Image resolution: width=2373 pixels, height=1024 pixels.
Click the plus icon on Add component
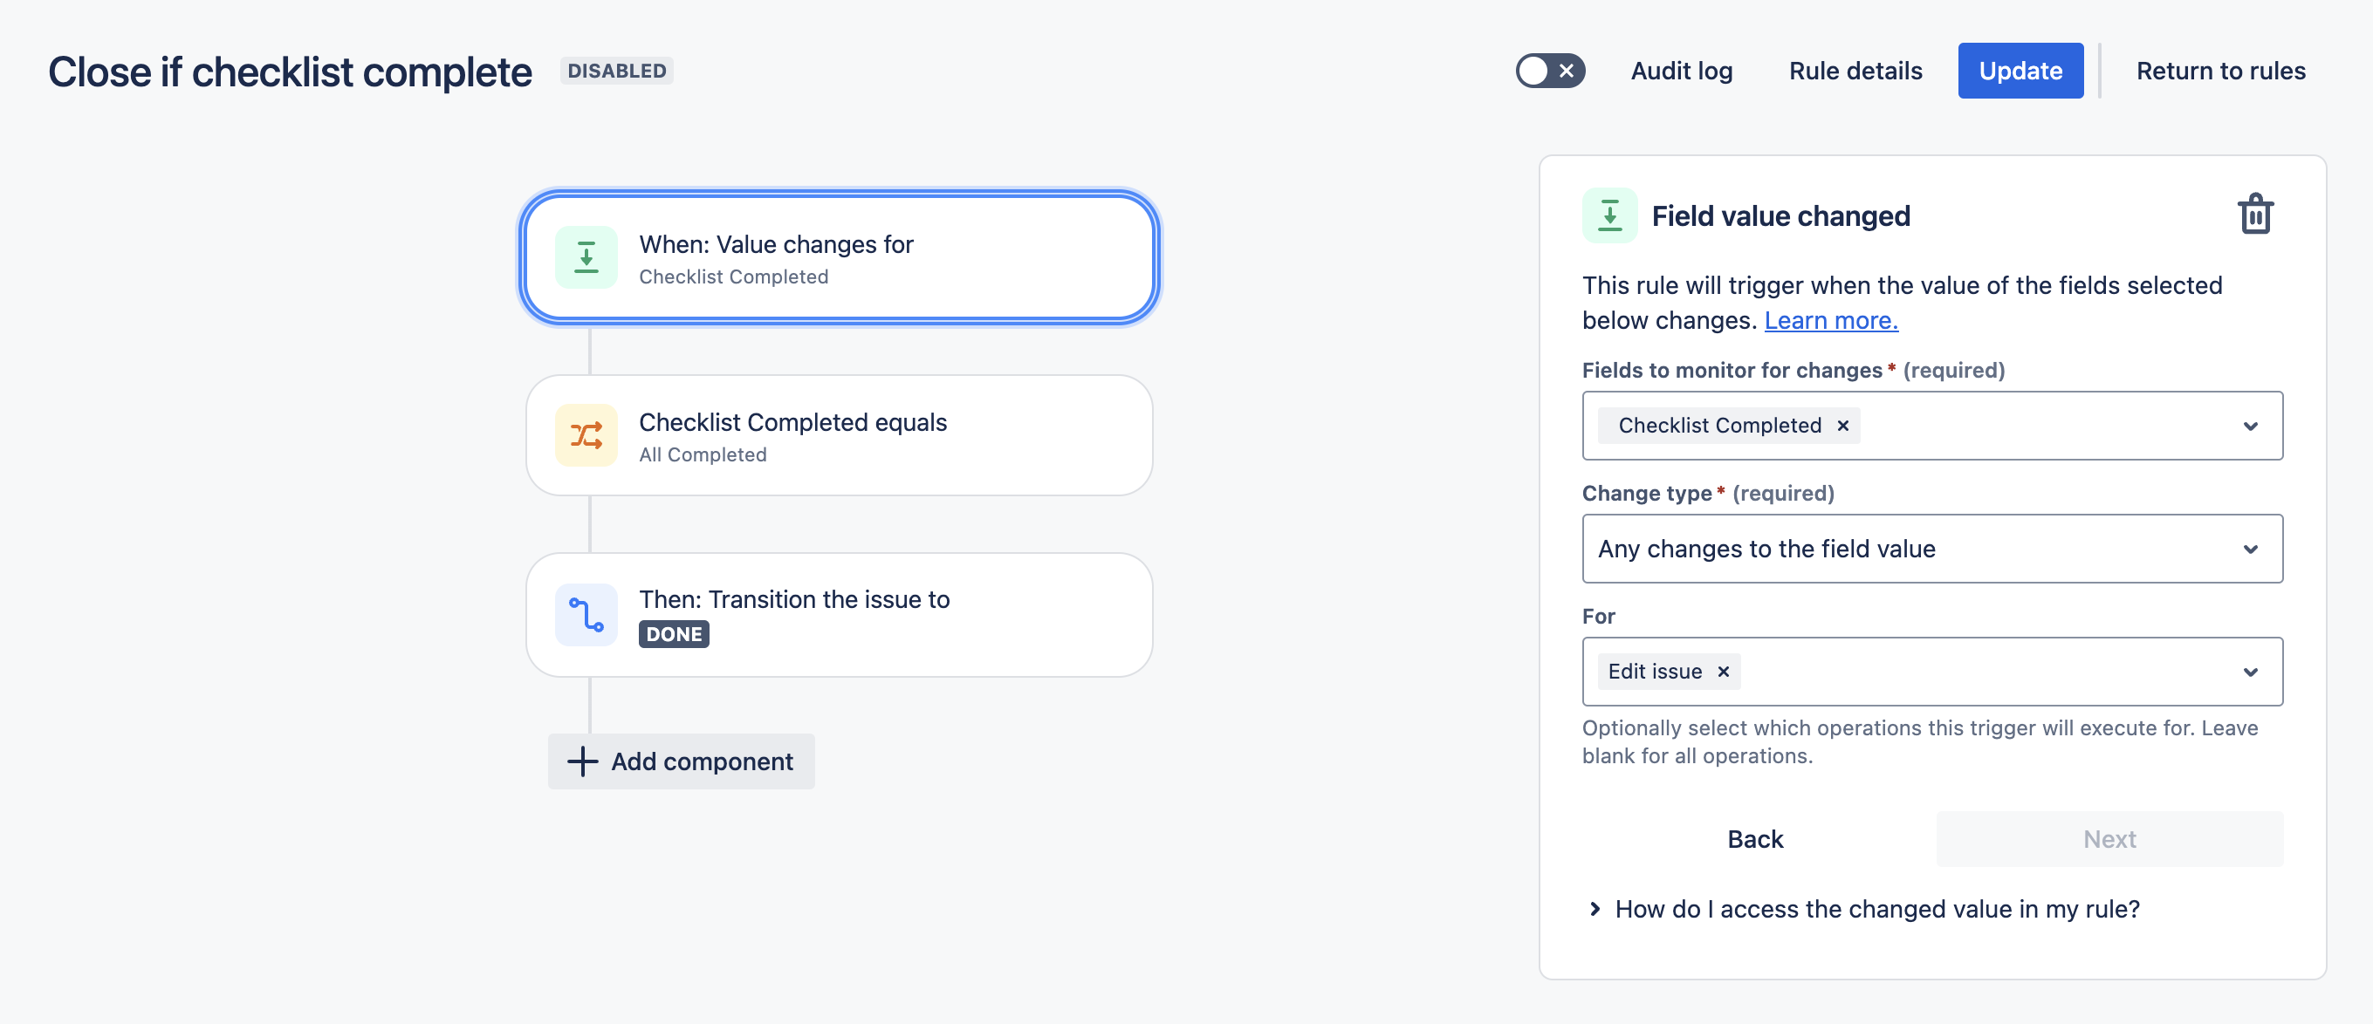(x=582, y=761)
